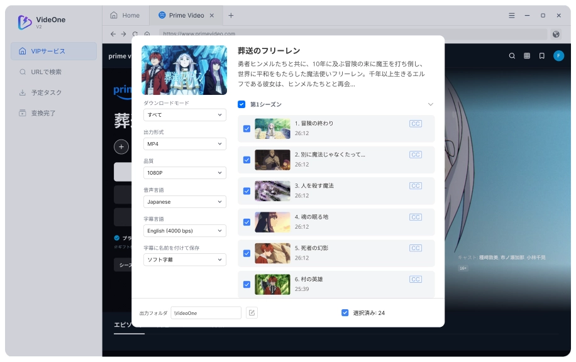Open the hamburger menu icon

point(511,16)
